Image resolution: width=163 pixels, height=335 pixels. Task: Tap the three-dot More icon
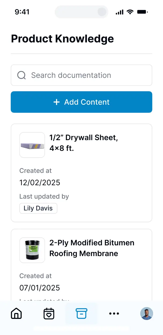(114, 313)
